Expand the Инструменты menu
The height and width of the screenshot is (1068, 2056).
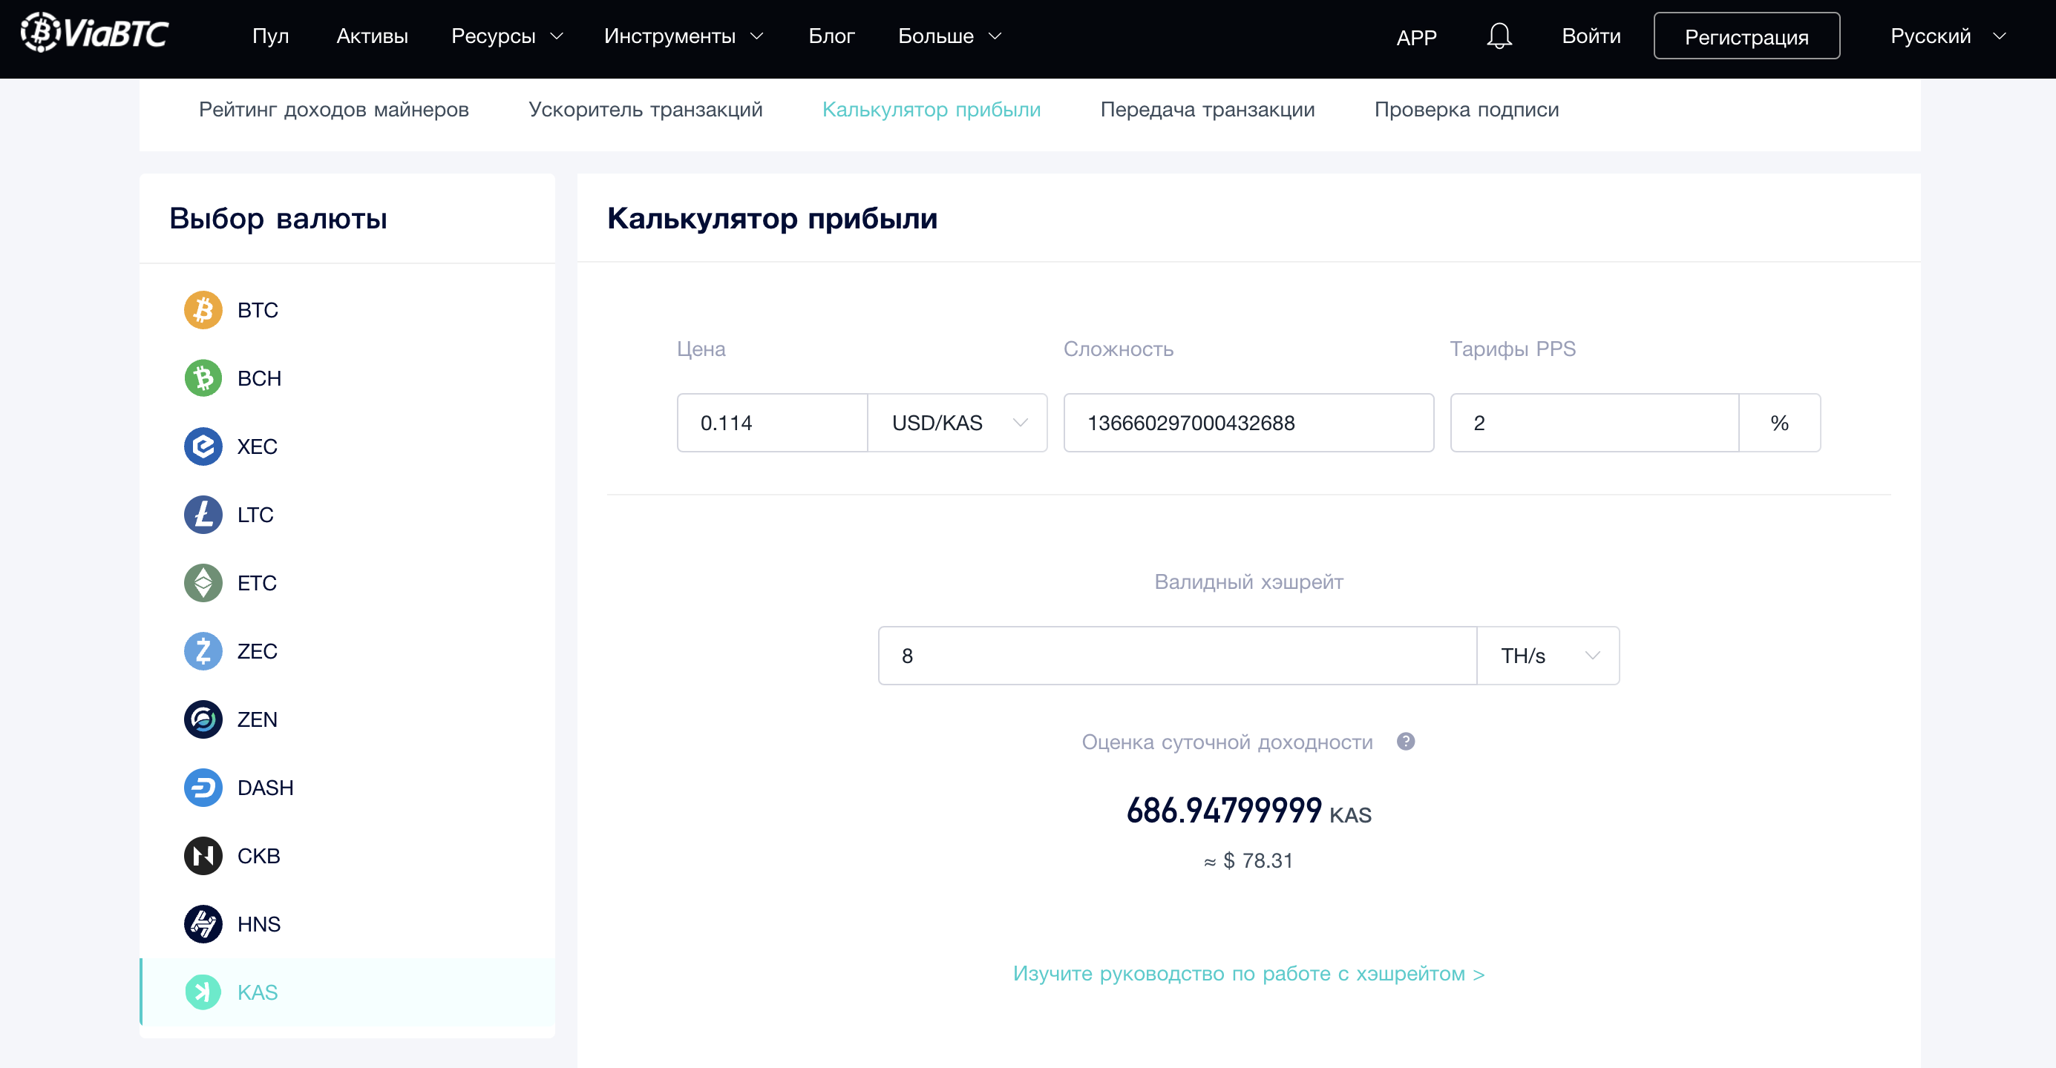pyautogui.click(x=683, y=36)
